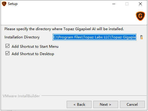
Task: Click the Installation Directory label
Action: 22,37
